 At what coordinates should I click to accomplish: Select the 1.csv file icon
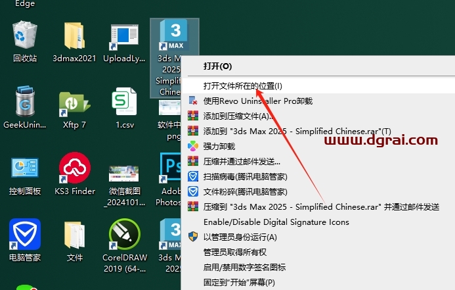tap(125, 107)
